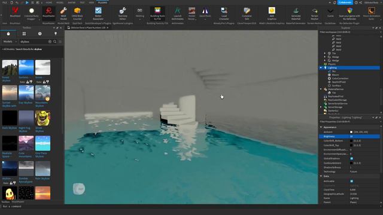The height and width of the screenshot is (215, 383).
Task: Click the Ambient color swatch
Action: coord(351,132)
